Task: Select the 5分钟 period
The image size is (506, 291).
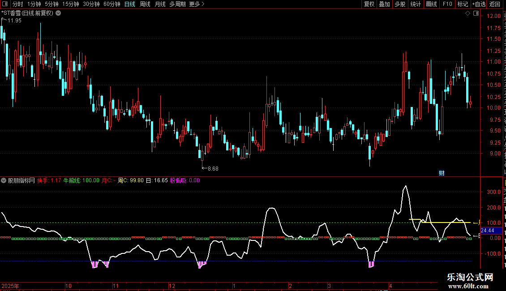Action: click(x=51, y=4)
